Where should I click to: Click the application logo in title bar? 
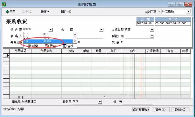[4, 4]
